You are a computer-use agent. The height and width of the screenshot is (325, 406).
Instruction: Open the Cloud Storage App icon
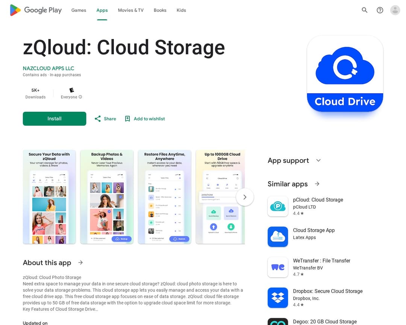tap(278, 237)
